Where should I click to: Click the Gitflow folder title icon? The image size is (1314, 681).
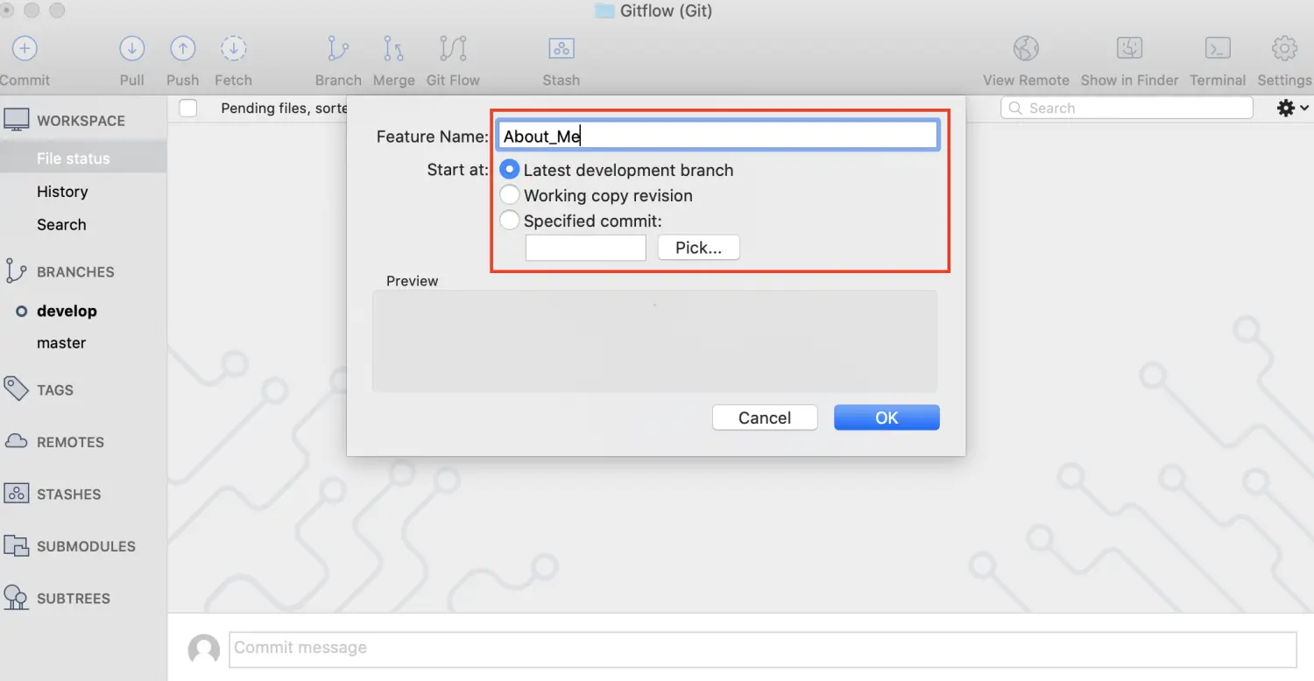click(604, 11)
